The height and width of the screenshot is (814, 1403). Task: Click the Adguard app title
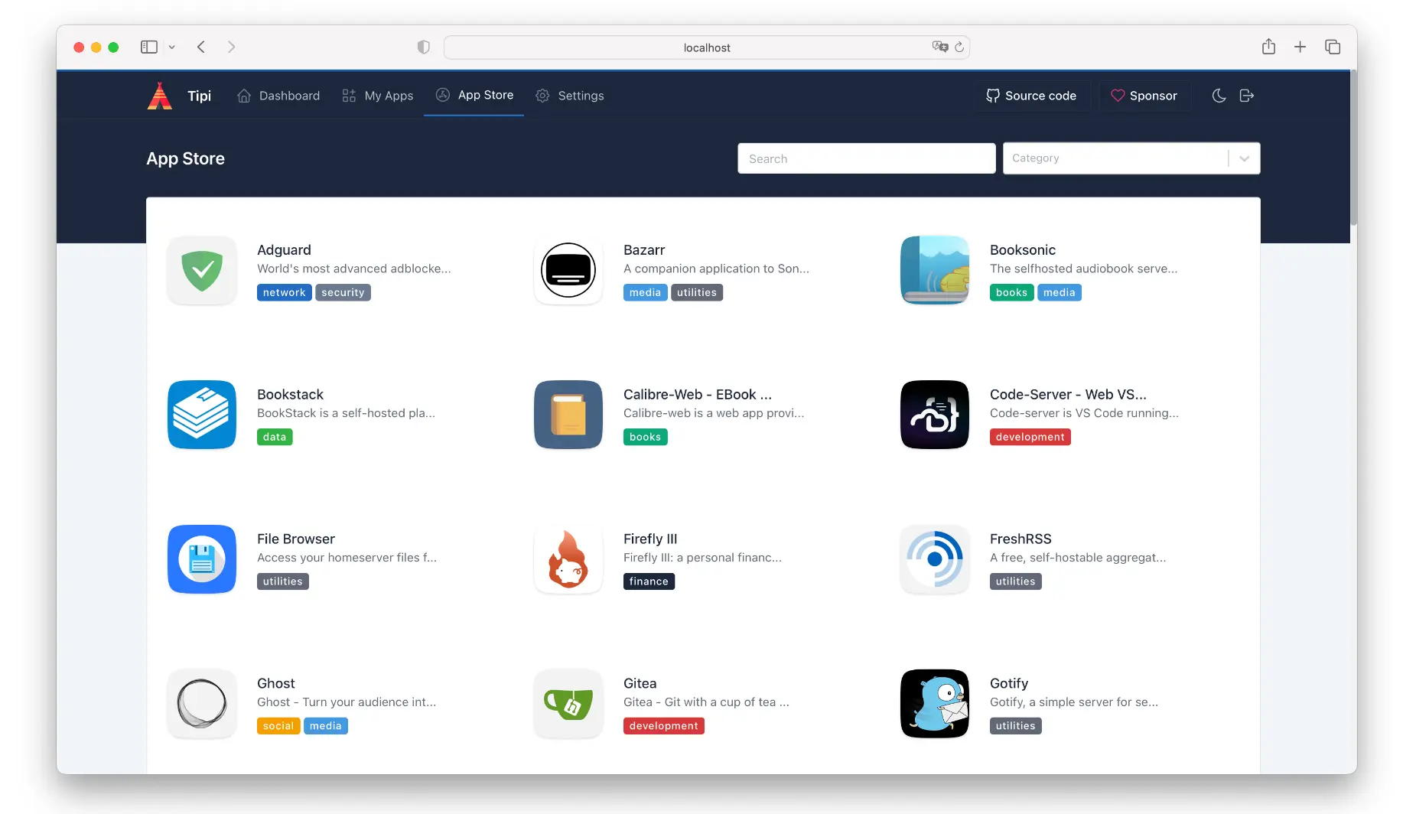pyautogui.click(x=284, y=250)
